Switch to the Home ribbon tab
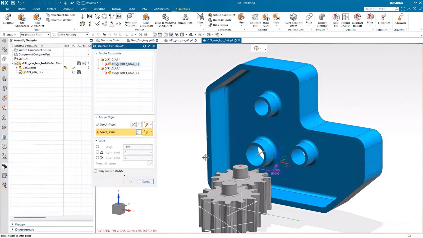This screenshot has width=423, height=238. [x=21, y=9]
